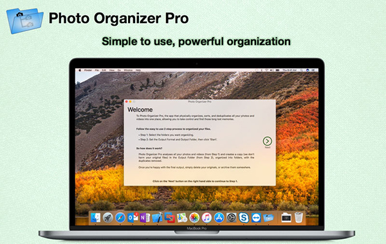Open Spotlight search magnifier icon
386x244 pixels.
click(301, 70)
